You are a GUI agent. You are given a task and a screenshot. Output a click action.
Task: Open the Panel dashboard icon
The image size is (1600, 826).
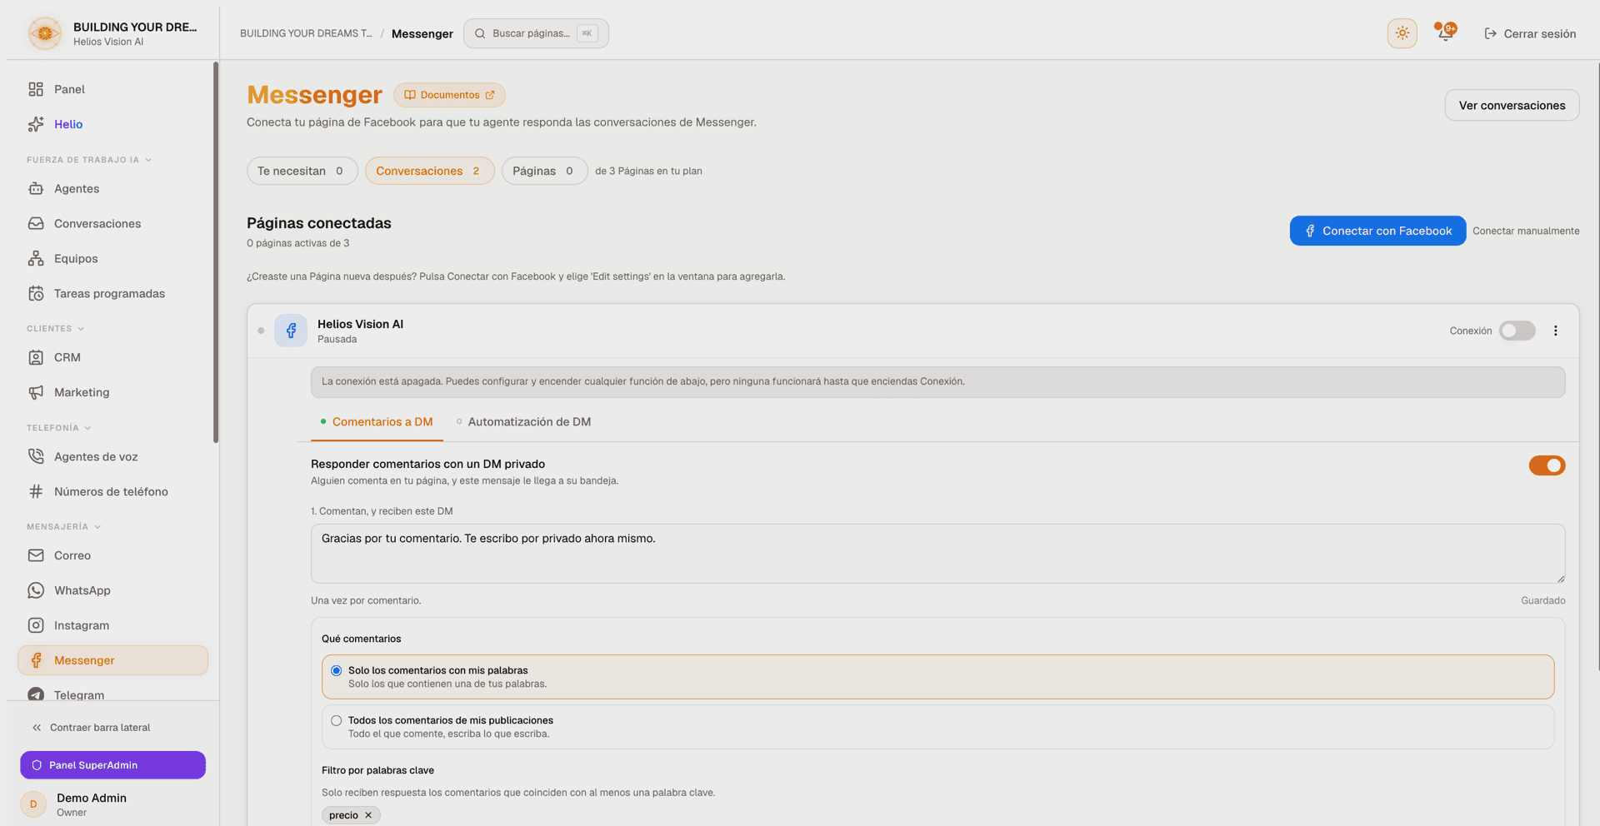[36, 89]
